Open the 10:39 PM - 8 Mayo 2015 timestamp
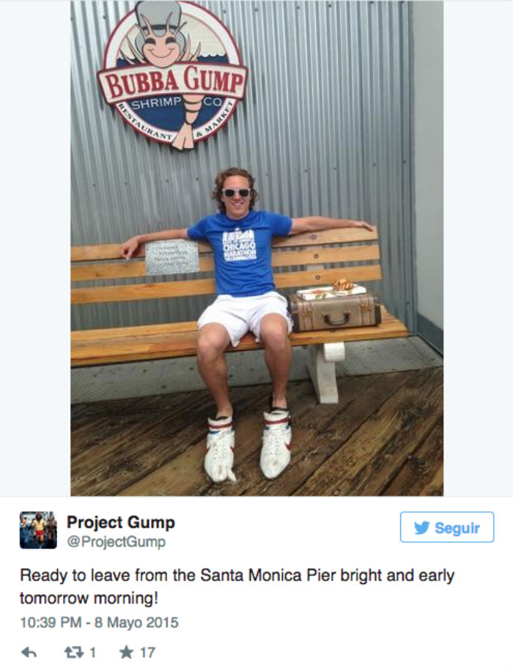 [99, 623]
